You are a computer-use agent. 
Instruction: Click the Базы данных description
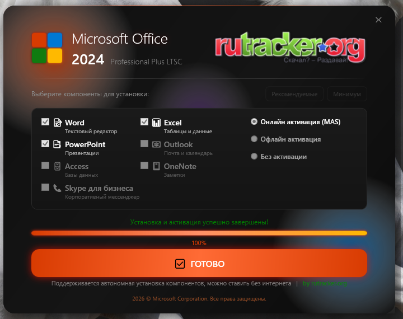(82, 175)
